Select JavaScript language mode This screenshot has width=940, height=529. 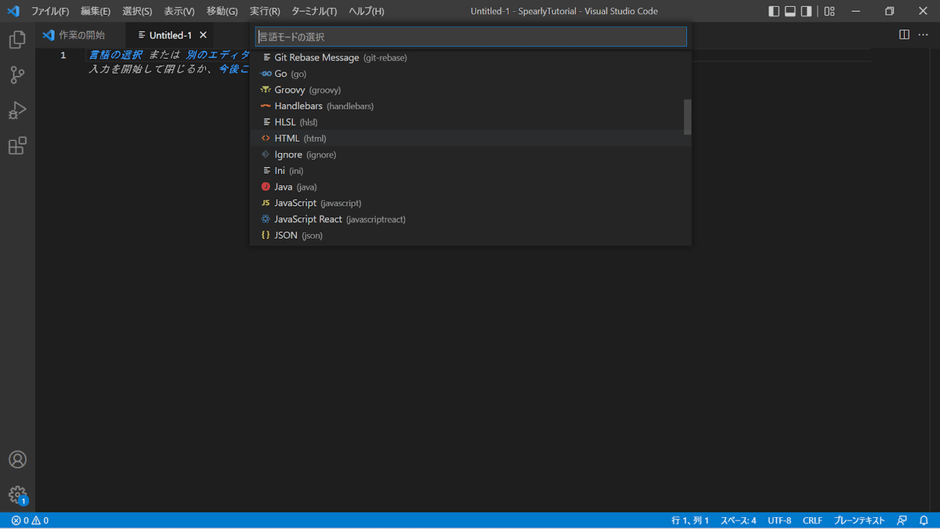click(x=471, y=203)
